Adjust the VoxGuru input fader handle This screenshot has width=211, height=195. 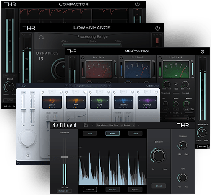23,109
